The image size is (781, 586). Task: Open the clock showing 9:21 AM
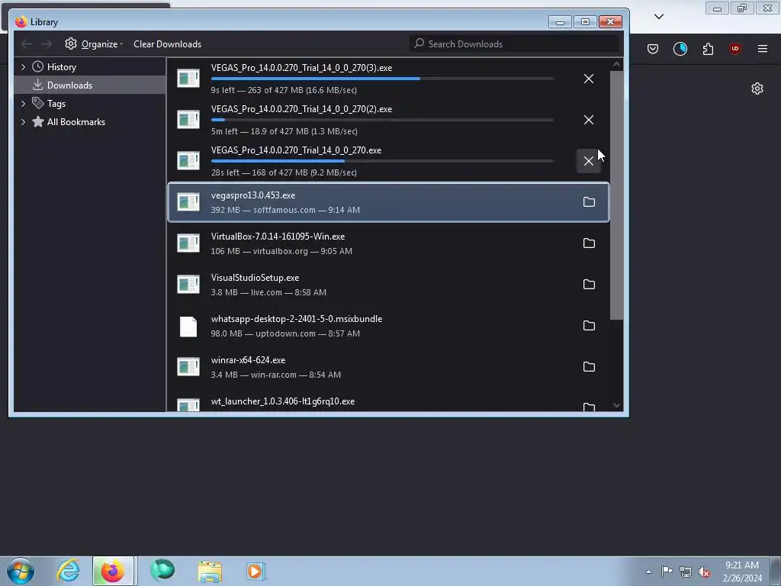pyautogui.click(x=742, y=572)
